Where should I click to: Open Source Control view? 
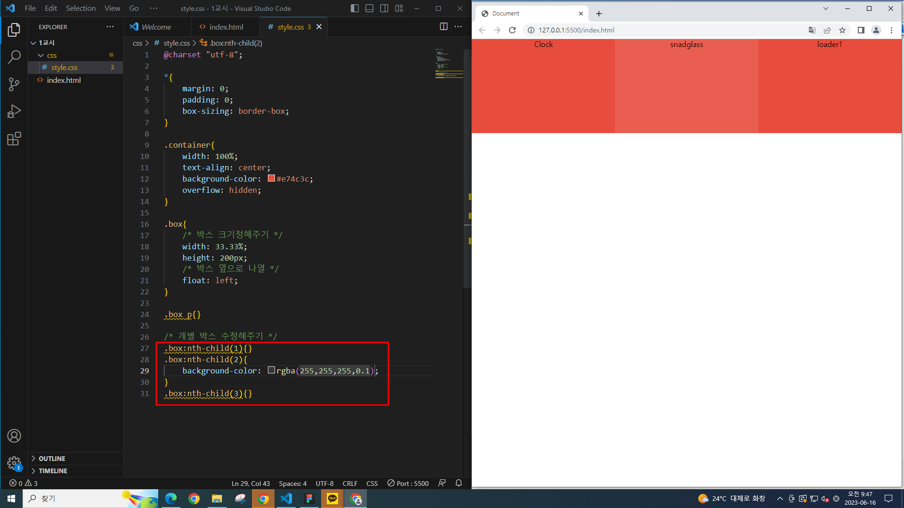pos(14,85)
